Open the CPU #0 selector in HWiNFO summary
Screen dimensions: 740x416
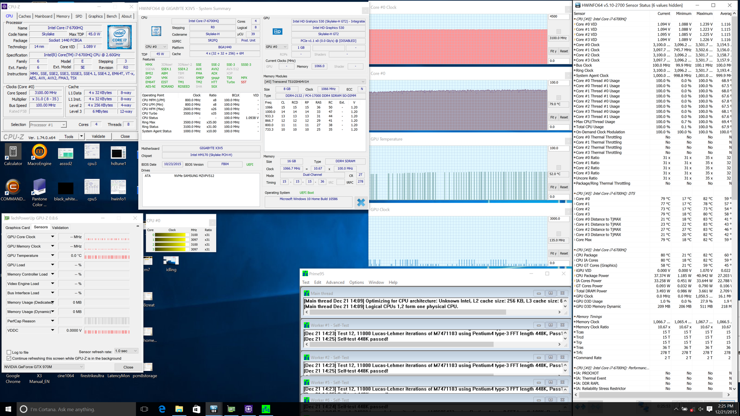click(x=156, y=47)
